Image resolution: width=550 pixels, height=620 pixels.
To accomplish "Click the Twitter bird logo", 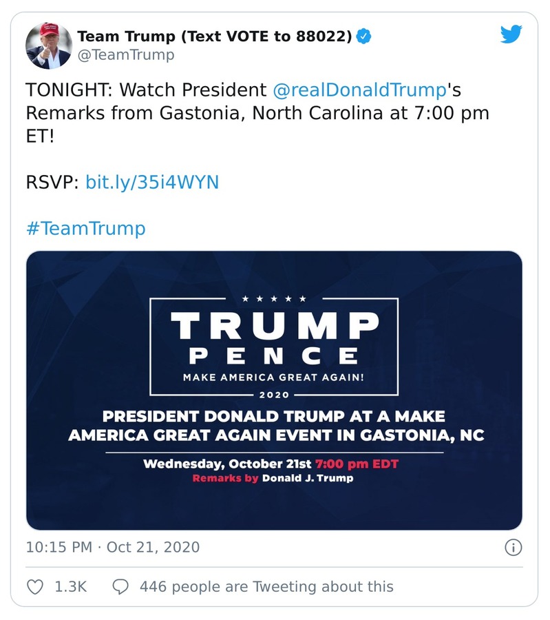I will point(511,34).
